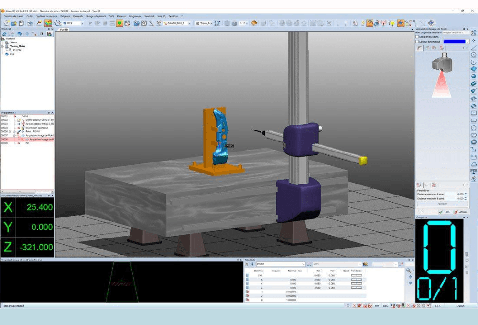
Task: Click the highlighted green circle toolbar icon
Action: [119, 23]
